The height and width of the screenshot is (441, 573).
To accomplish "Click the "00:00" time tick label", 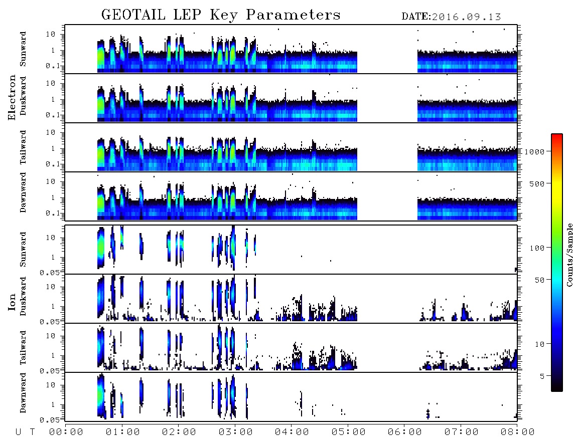I will (66, 432).
